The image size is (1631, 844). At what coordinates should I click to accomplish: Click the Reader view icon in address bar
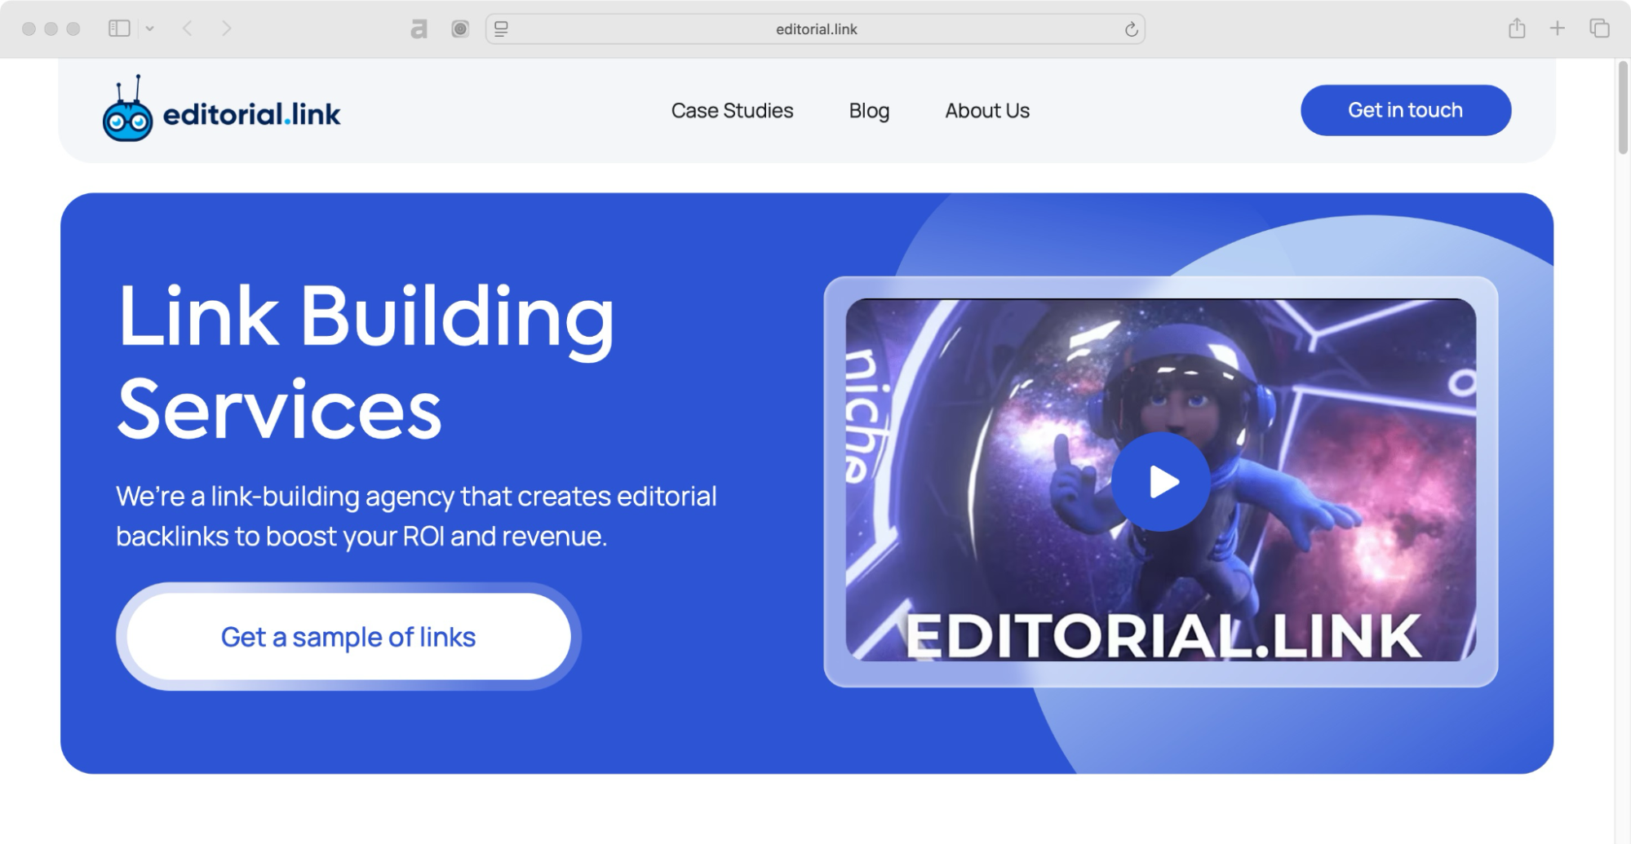pyautogui.click(x=502, y=29)
